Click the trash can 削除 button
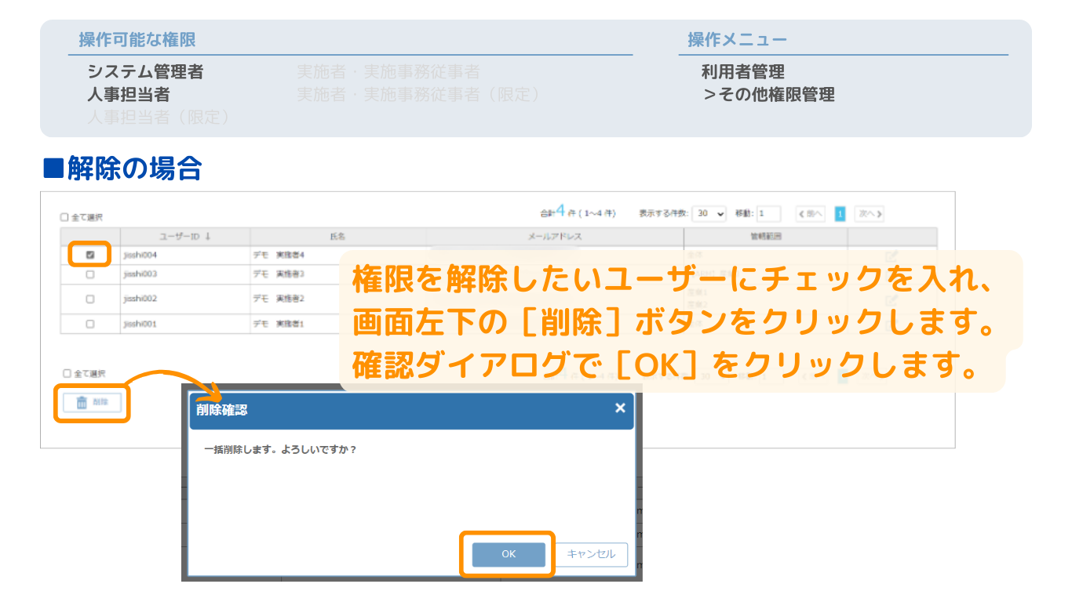 (92, 403)
